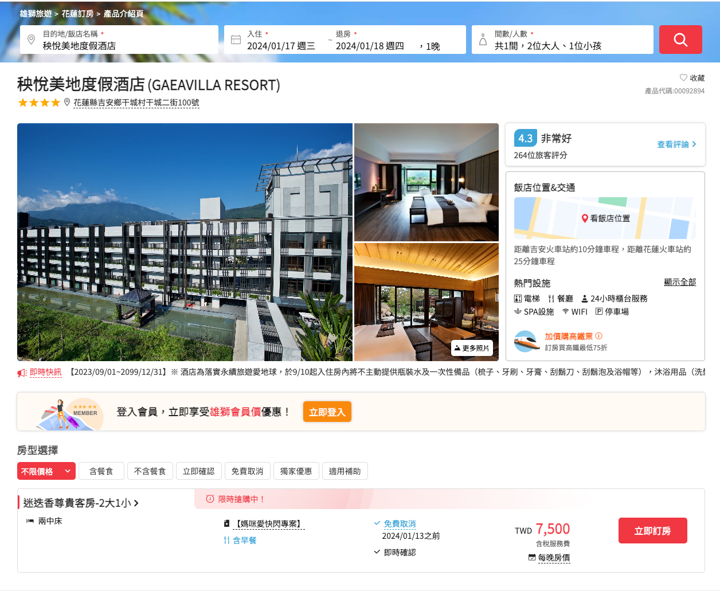Screen dimensions: 720x591
Task: Click the camera icon on 更多照片
Action: 457,347
